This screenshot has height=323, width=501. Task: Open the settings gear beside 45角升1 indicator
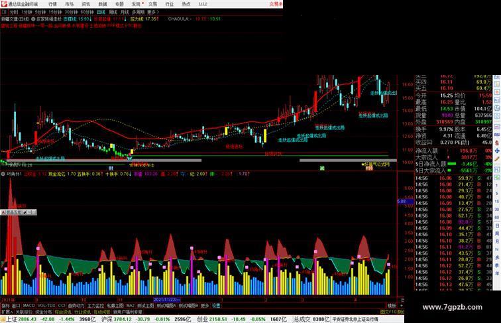[x=3, y=174]
